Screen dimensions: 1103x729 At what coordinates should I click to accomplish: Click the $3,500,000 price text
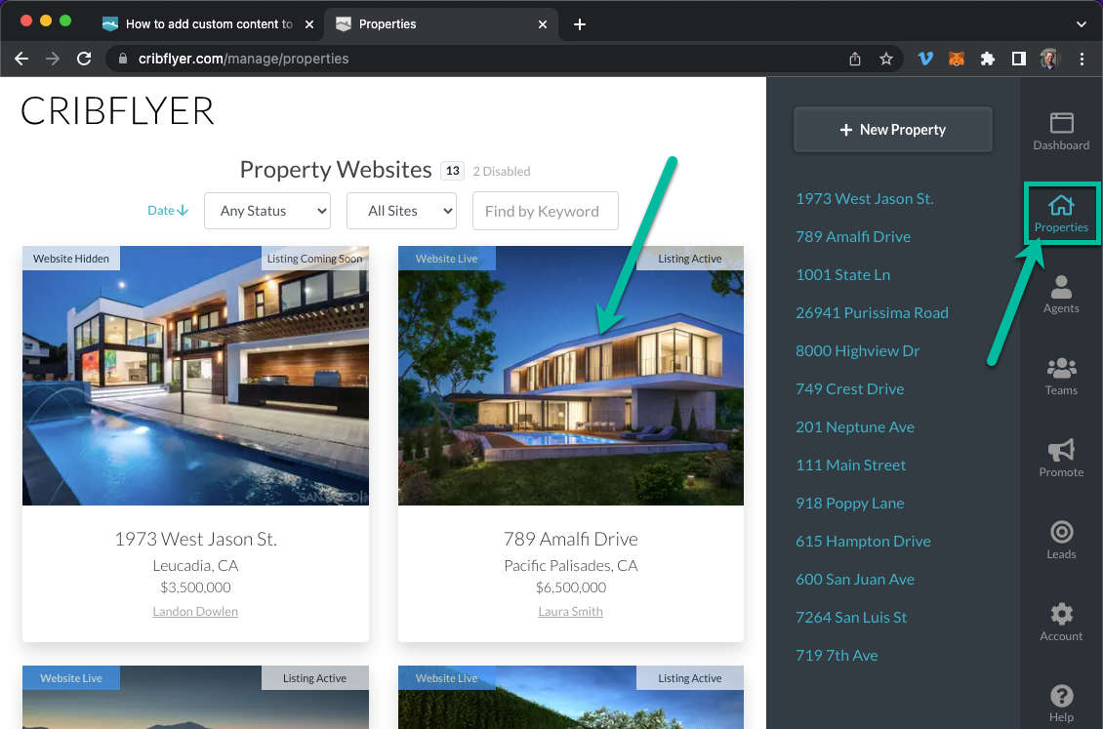pos(195,587)
